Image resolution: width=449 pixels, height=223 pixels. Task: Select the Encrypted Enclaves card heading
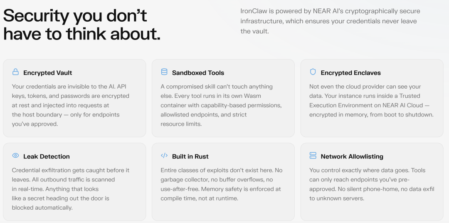pyautogui.click(x=351, y=73)
